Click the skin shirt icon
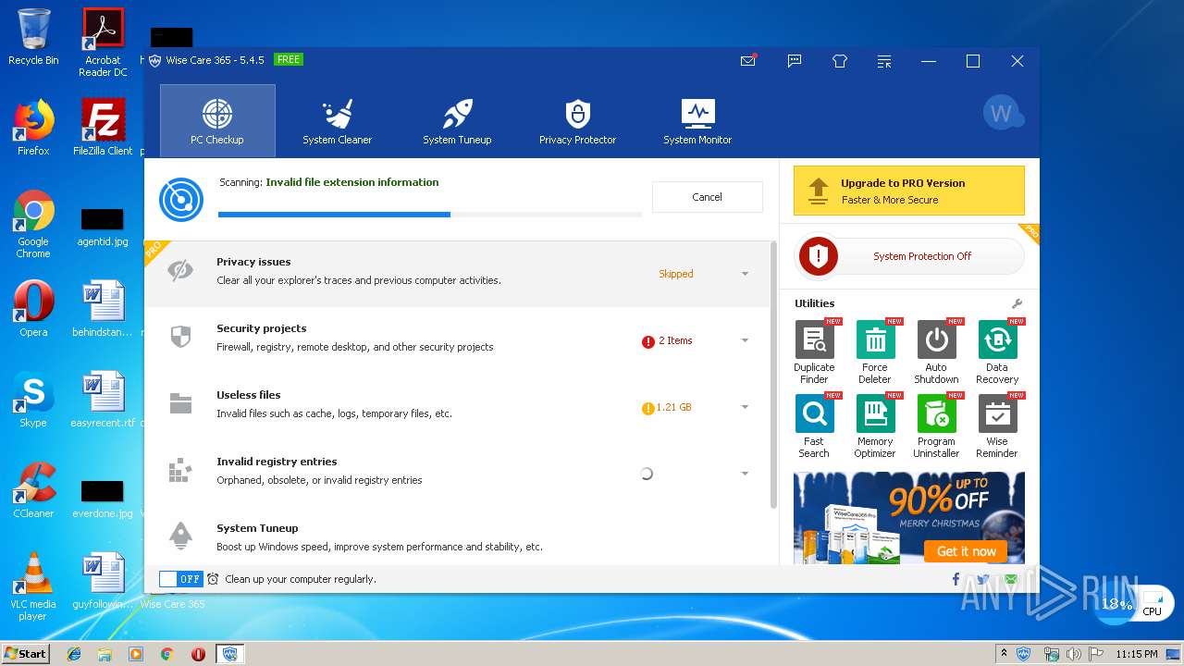Image resolution: width=1184 pixels, height=666 pixels. pos(840,61)
